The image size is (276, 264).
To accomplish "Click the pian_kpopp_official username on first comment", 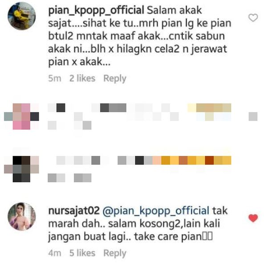I will [96, 10].
